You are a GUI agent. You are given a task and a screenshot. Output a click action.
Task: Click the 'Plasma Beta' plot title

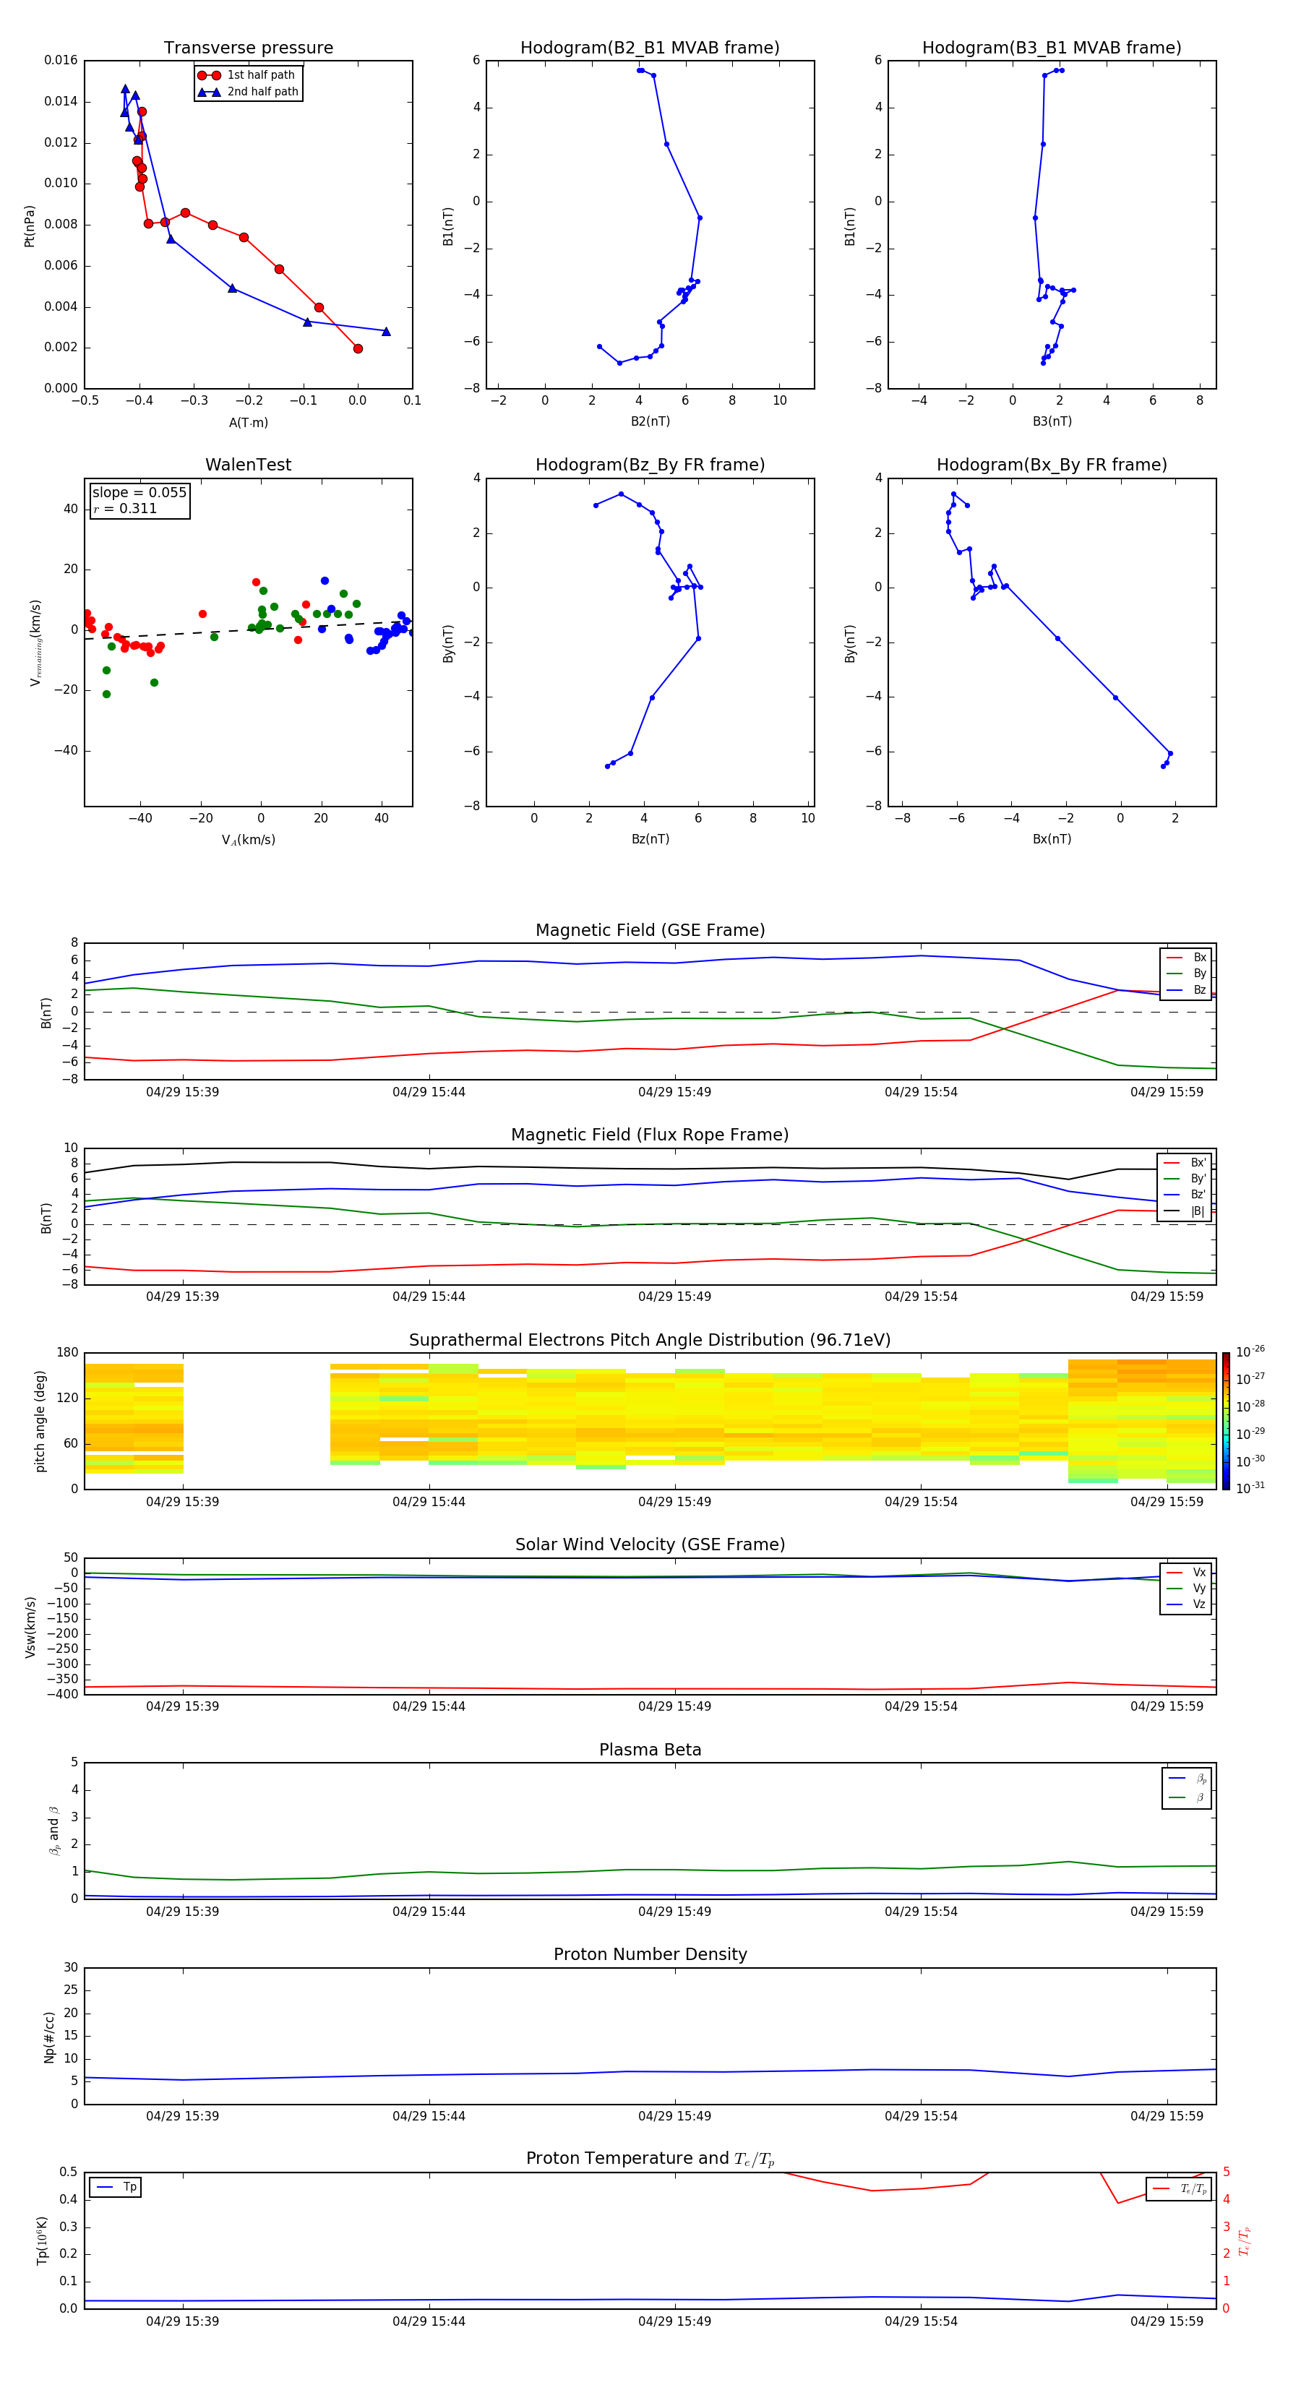[650, 1750]
